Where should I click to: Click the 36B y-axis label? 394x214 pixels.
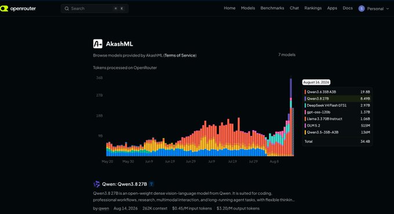click(x=100, y=78)
